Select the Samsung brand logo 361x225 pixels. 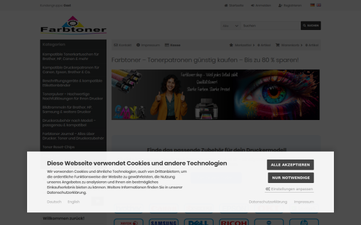point(164,222)
